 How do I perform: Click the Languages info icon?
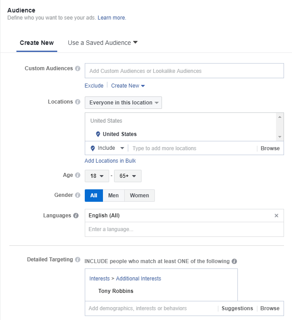point(76,216)
